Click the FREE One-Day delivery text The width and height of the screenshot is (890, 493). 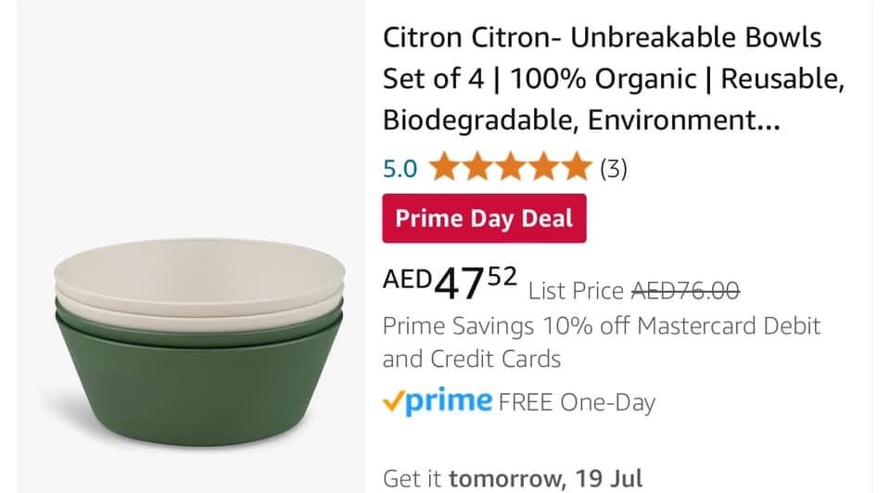click(x=577, y=403)
